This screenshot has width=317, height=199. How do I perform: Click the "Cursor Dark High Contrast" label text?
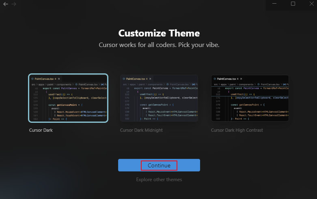click(237, 131)
